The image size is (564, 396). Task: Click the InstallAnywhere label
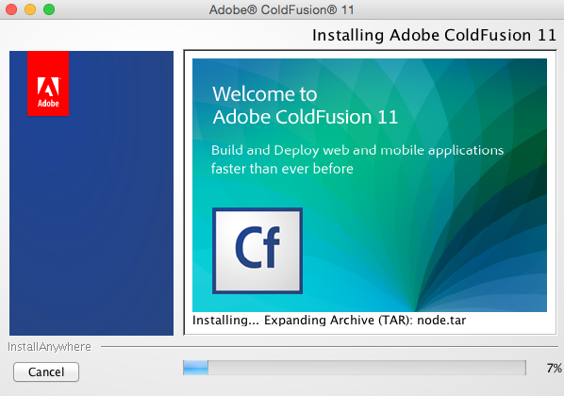pyautogui.click(x=49, y=347)
